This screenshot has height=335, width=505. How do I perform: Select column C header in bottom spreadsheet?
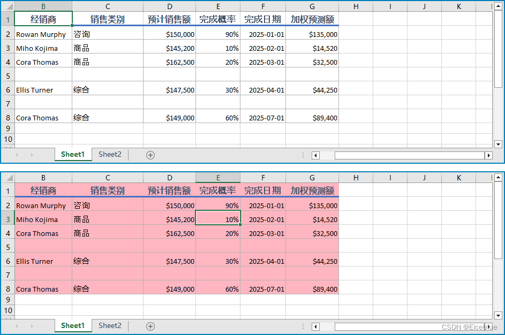(108, 178)
